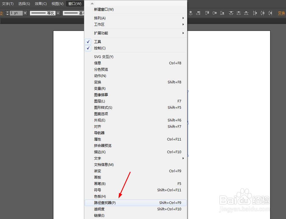
Task: Select the vertical align top icon
Action: tap(207, 13)
